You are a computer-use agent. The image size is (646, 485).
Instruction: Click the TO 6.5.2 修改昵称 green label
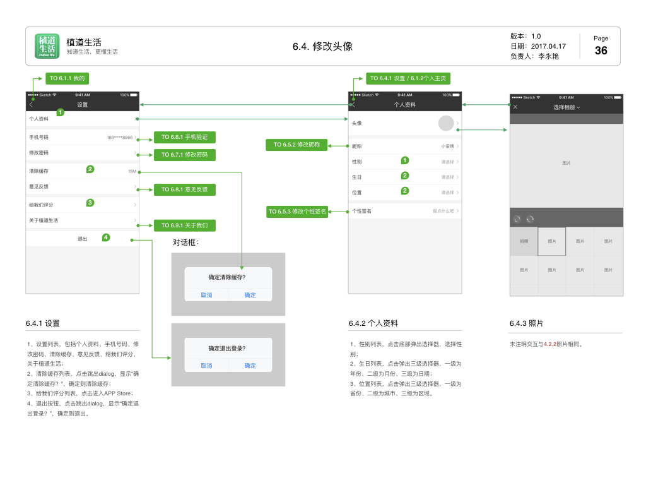point(297,145)
